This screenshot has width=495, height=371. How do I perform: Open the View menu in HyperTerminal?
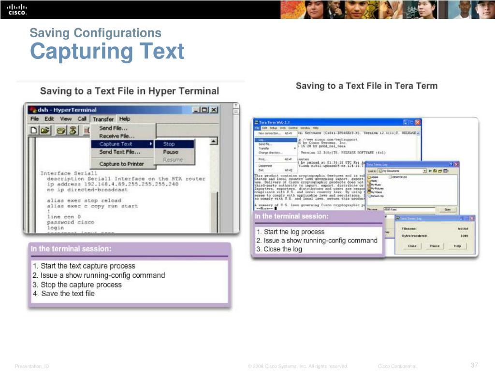coord(66,119)
